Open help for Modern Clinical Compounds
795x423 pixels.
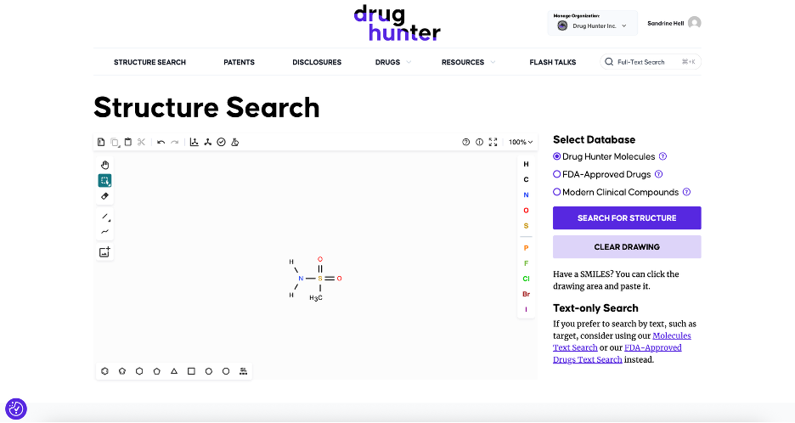point(686,192)
